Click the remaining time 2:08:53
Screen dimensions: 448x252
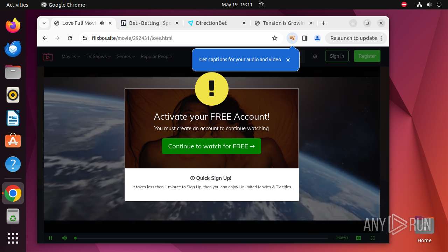tap(341, 238)
